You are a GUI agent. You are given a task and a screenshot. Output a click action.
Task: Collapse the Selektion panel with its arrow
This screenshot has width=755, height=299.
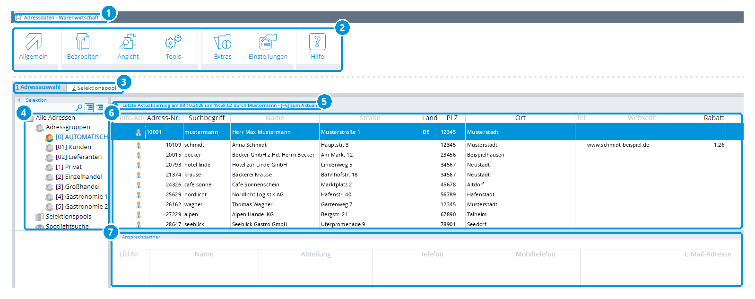(19, 100)
